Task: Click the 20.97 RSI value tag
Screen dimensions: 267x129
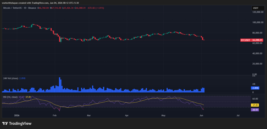Action: coord(255,110)
